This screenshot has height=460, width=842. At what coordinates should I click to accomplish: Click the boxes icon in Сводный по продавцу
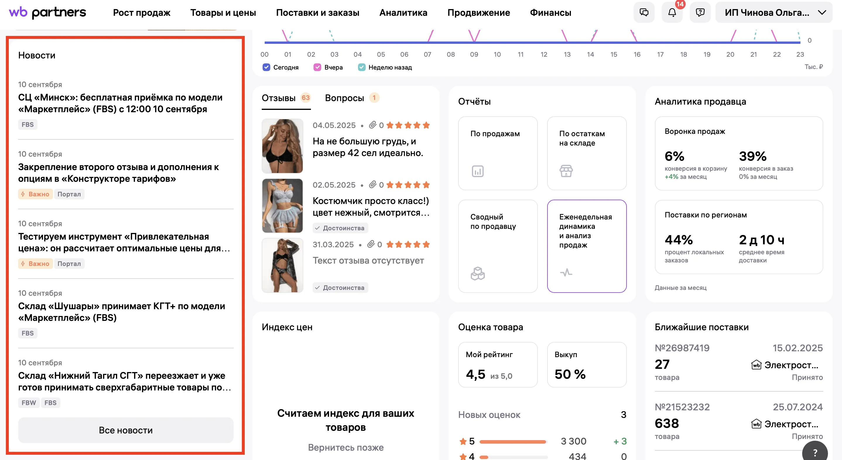(478, 273)
